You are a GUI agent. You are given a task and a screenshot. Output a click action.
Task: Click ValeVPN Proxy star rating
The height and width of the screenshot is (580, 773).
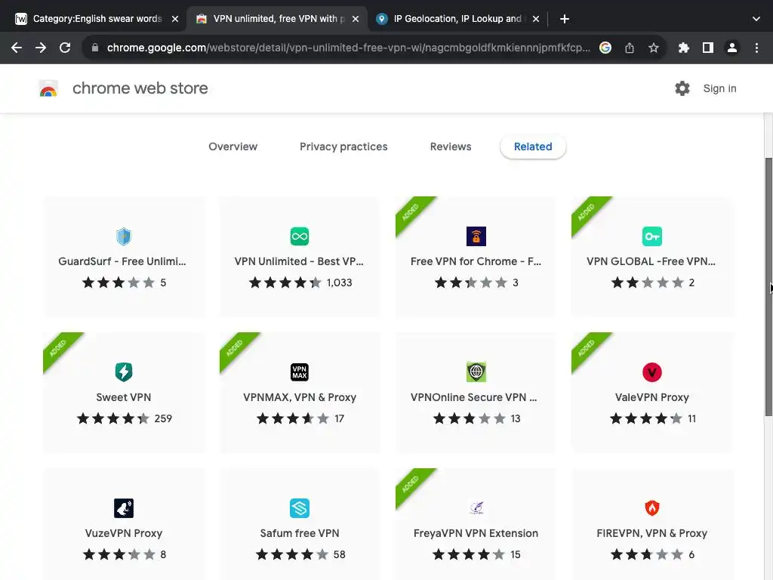click(x=646, y=418)
